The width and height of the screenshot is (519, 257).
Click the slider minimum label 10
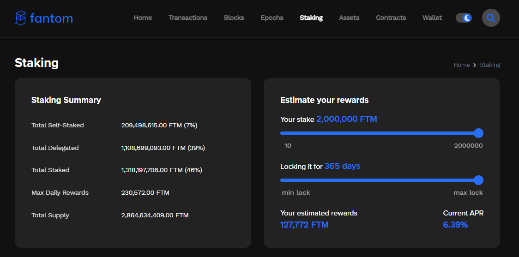pos(288,145)
